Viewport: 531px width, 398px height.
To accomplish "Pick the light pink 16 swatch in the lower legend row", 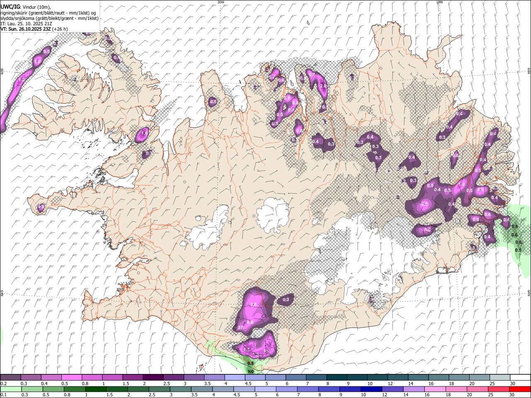I will [435, 389].
